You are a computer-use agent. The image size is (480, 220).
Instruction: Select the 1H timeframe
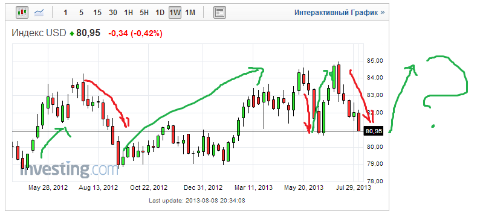128,13
